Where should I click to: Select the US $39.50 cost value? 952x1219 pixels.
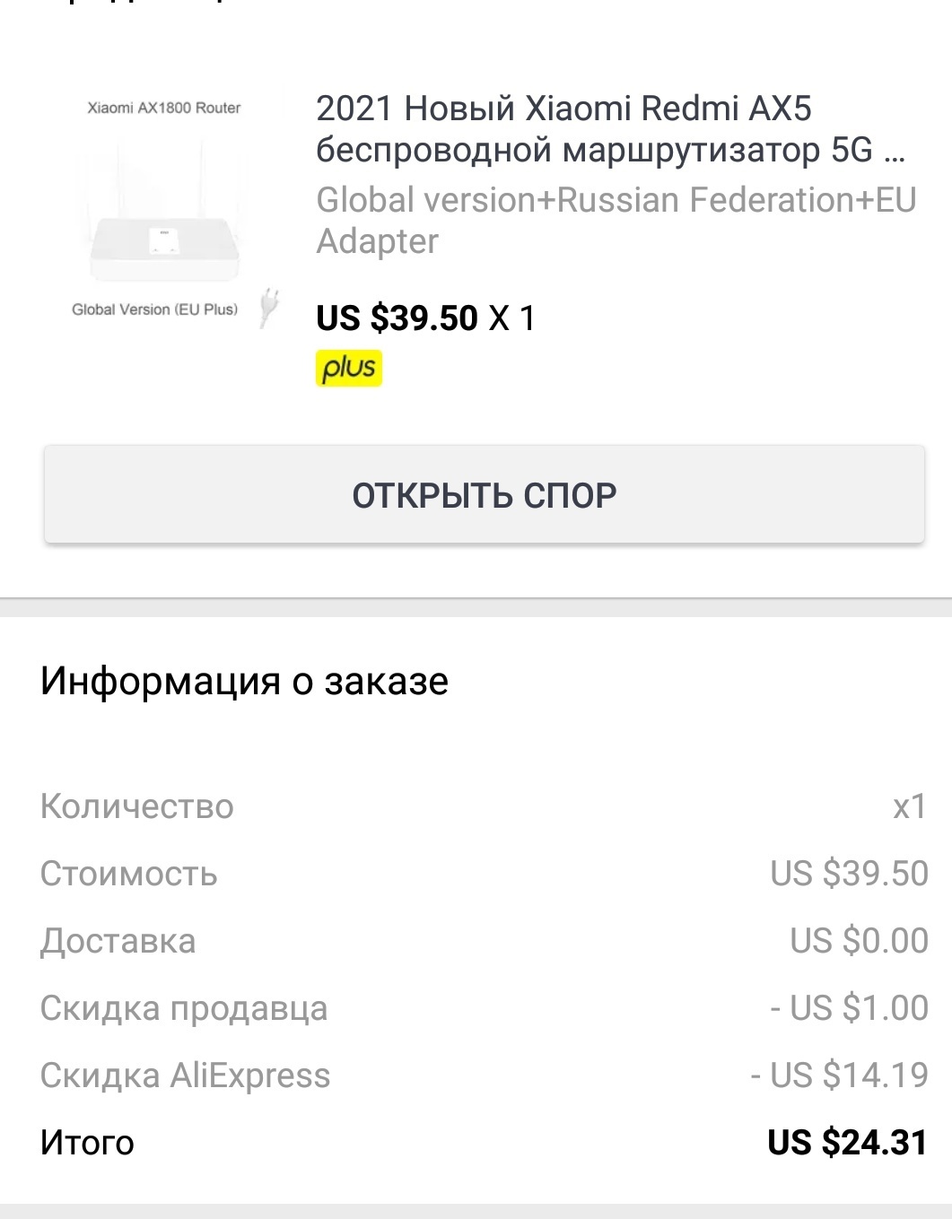(x=849, y=874)
